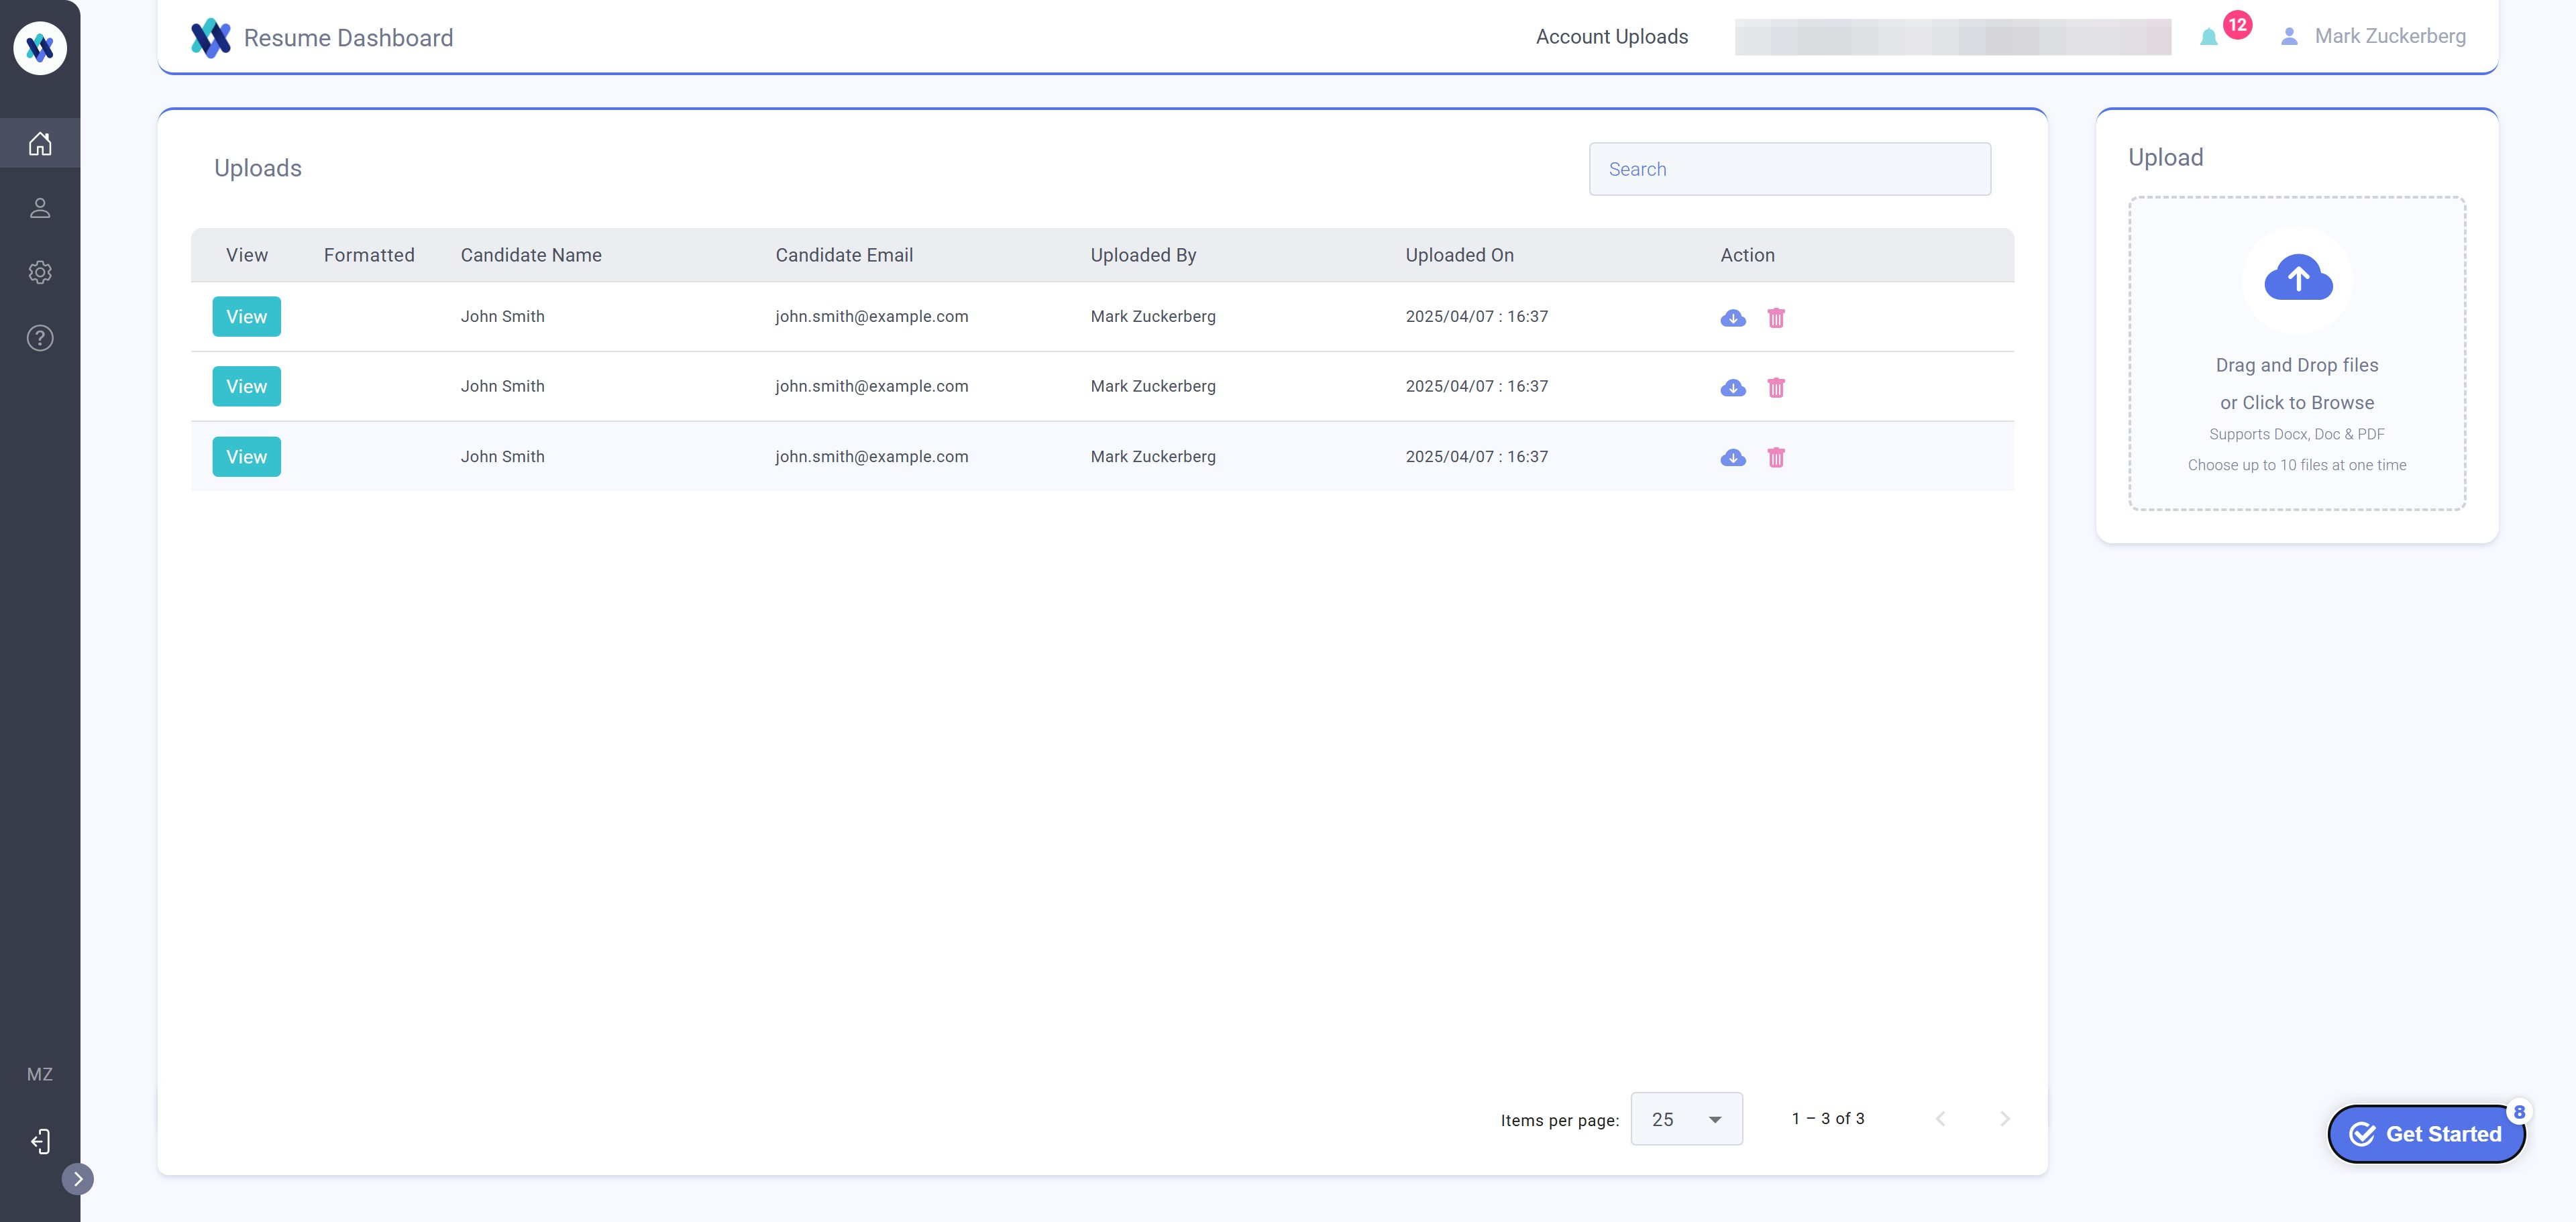2576x1222 pixels.
Task: Click the Search uploads field
Action: (x=1789, y=169)
